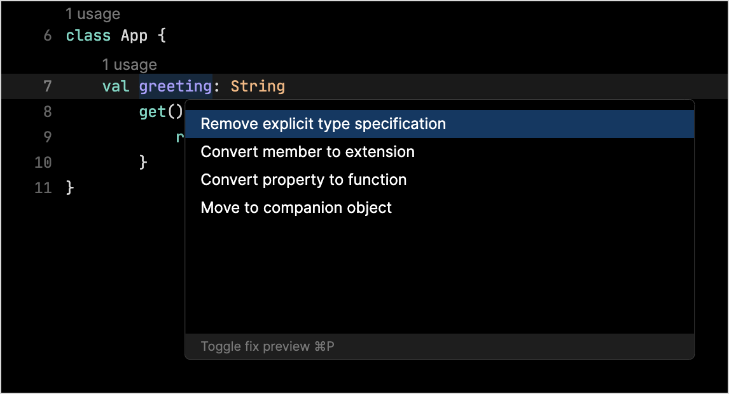Open usages for the greeting property

click(x=129, y=64)
